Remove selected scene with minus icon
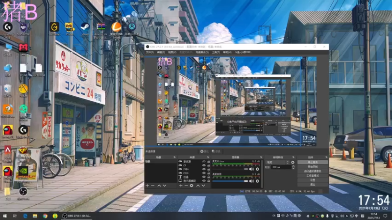This screenshot has height=220, width=392. (x=153, y=186)
